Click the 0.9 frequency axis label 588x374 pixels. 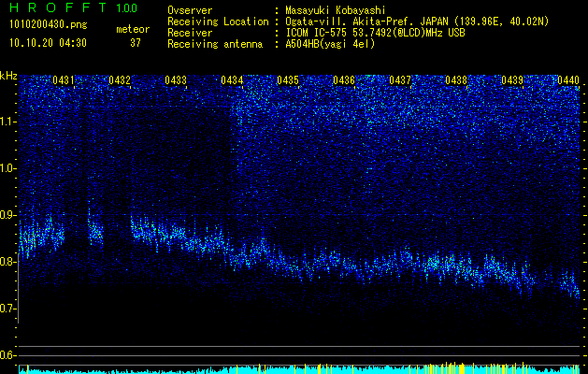(x=7, y=215)
